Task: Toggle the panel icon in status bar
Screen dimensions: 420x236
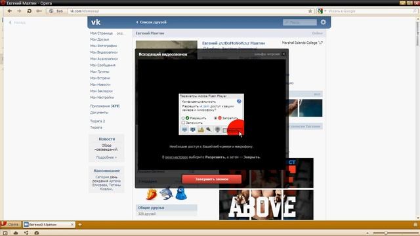Action: click(x=5, y=233)
